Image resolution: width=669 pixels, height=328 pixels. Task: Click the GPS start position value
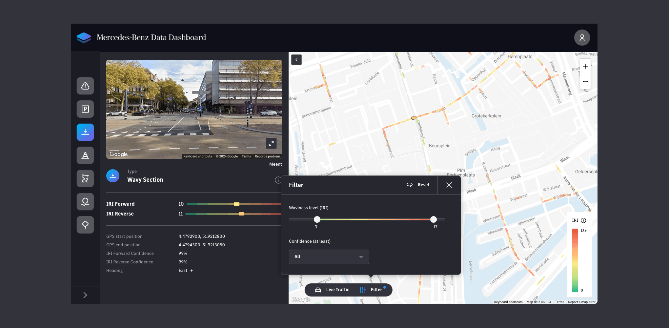click(x=202, y=236)
